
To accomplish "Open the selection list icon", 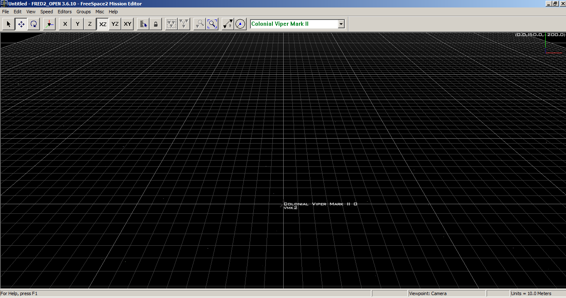I will [143, 24].
